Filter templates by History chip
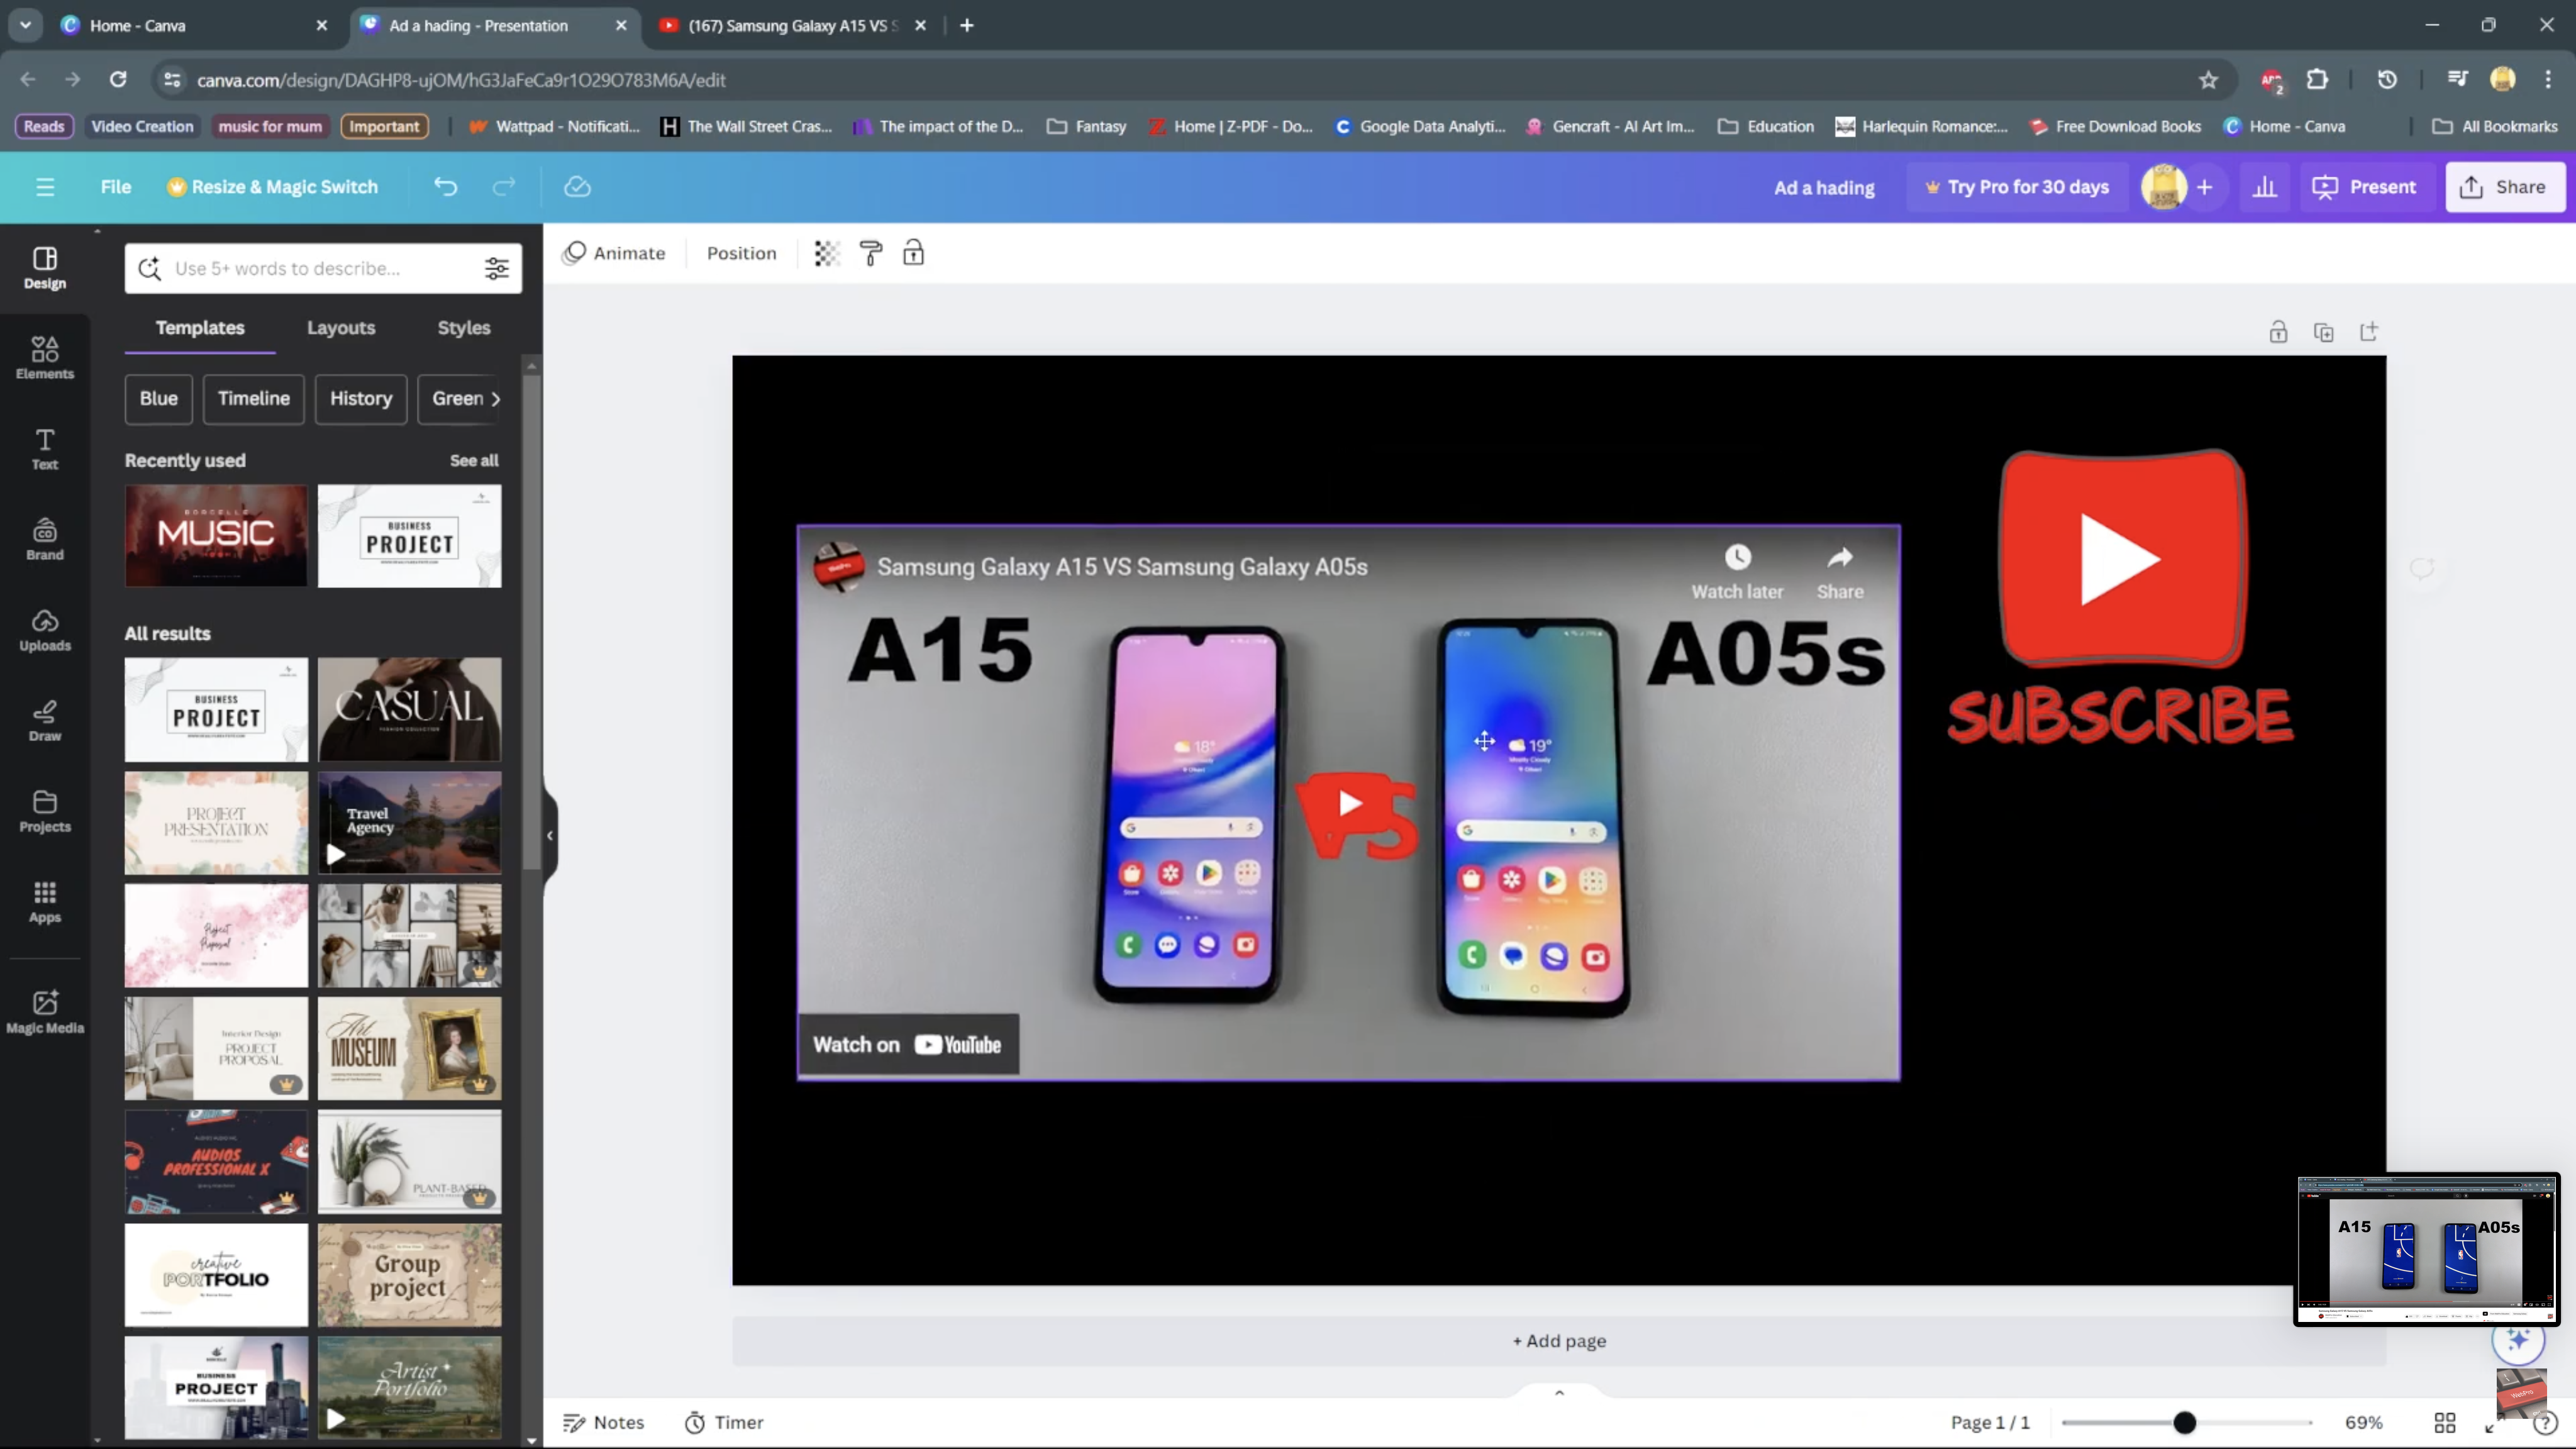Viewport: 2576px width, 1449px height. point(361,398)
